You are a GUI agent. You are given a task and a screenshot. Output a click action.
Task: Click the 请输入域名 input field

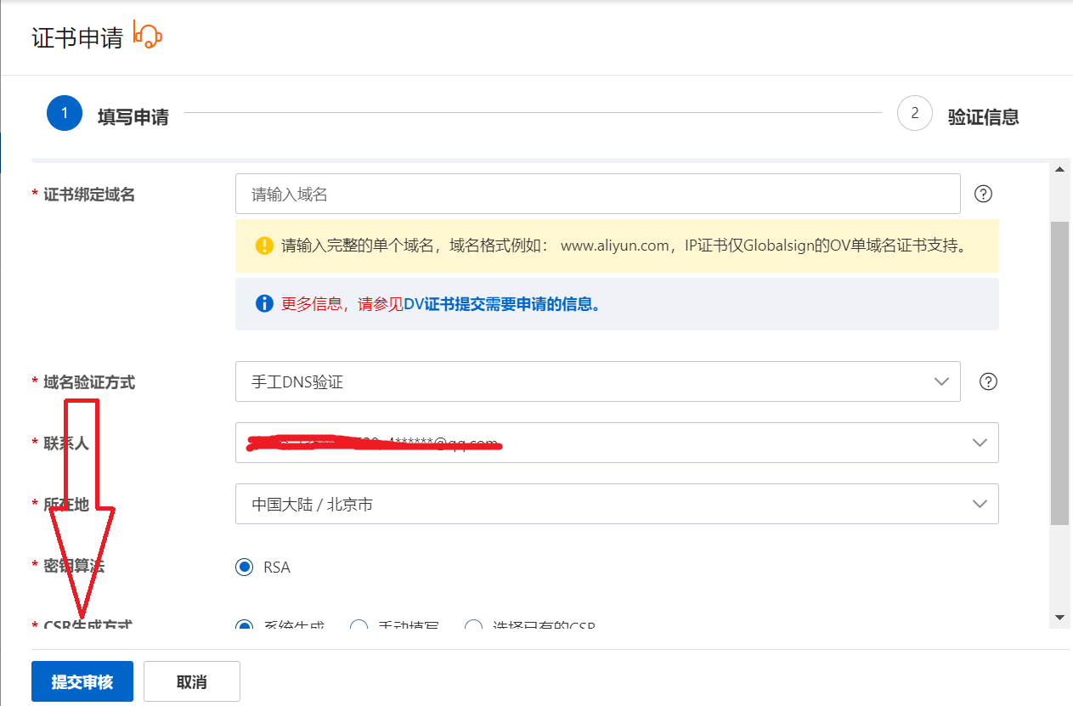(x=597, y=194)
